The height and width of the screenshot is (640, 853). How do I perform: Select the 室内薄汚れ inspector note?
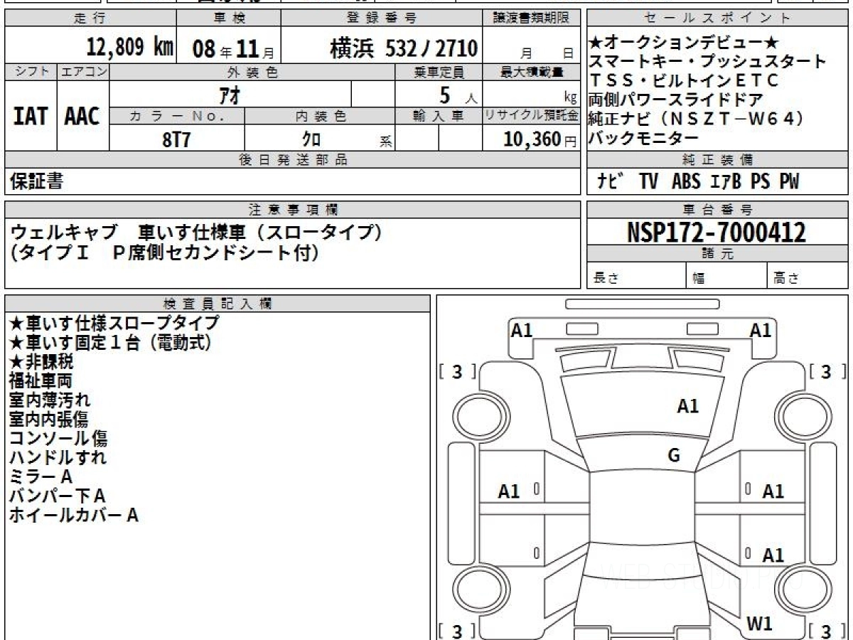pyautogui.click(x=50, y=400)
